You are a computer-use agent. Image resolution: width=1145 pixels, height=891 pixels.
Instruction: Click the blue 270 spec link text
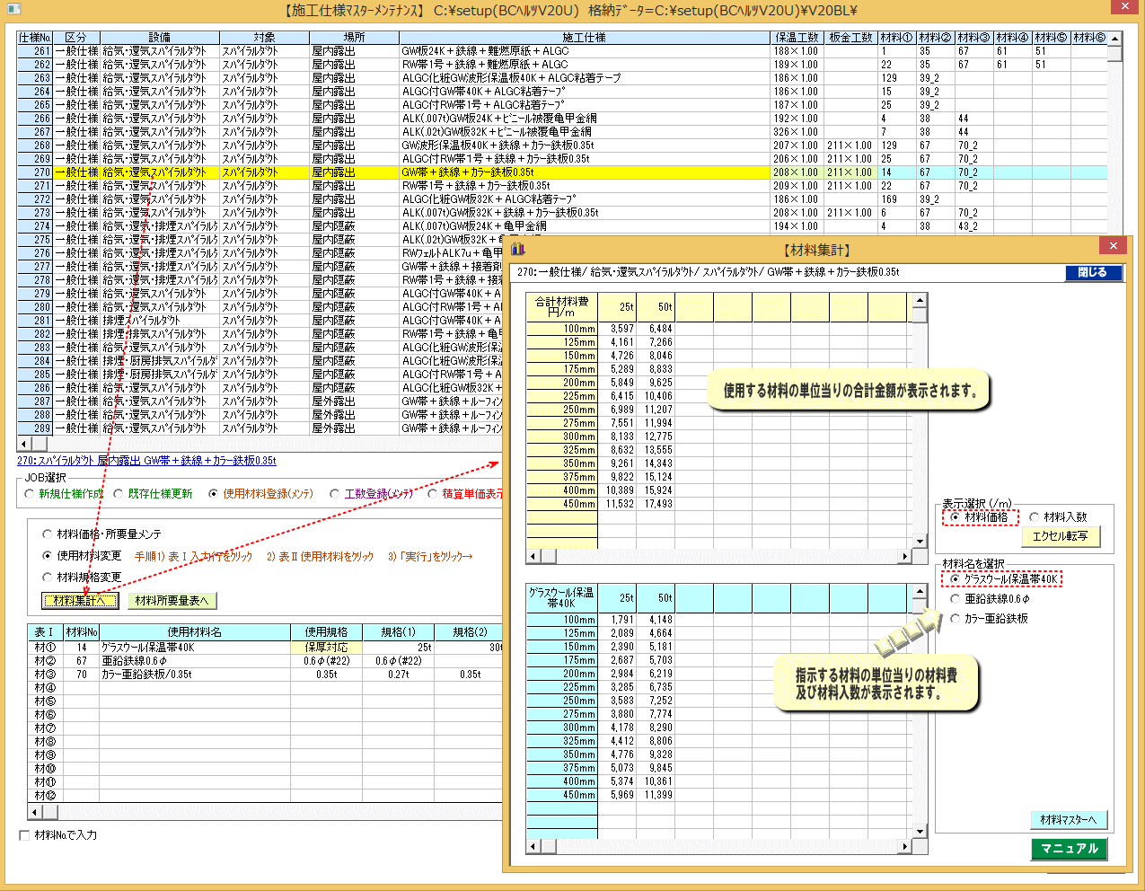click(146, 461)
